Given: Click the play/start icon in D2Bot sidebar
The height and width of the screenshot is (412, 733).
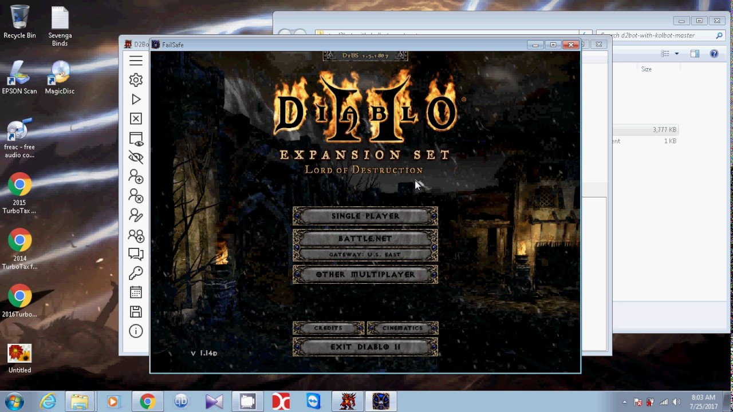Looking at the screenshot, I should coord(136,100).
